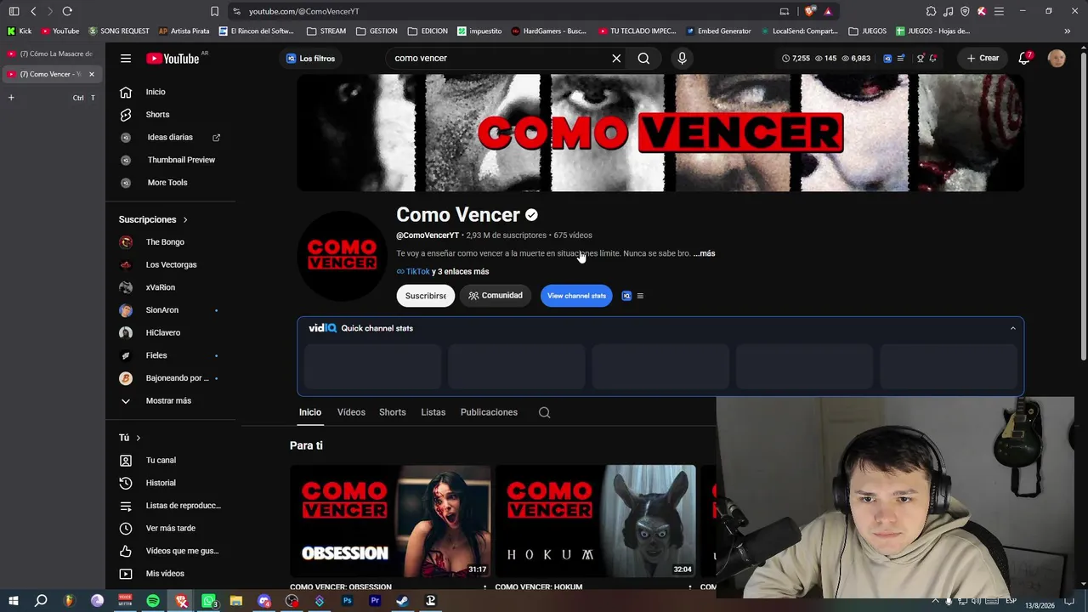Close the Como Vencer browser tab
This screenshot has width=1088, height=612.
pyautogui.click(x=92, y=74)
